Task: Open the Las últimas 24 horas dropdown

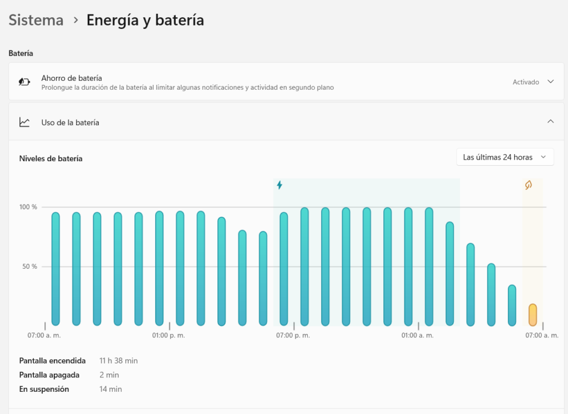Action: [505, 157]
